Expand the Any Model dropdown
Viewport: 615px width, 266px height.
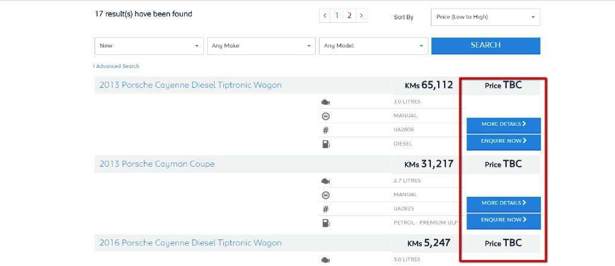[x=373, y=46]
